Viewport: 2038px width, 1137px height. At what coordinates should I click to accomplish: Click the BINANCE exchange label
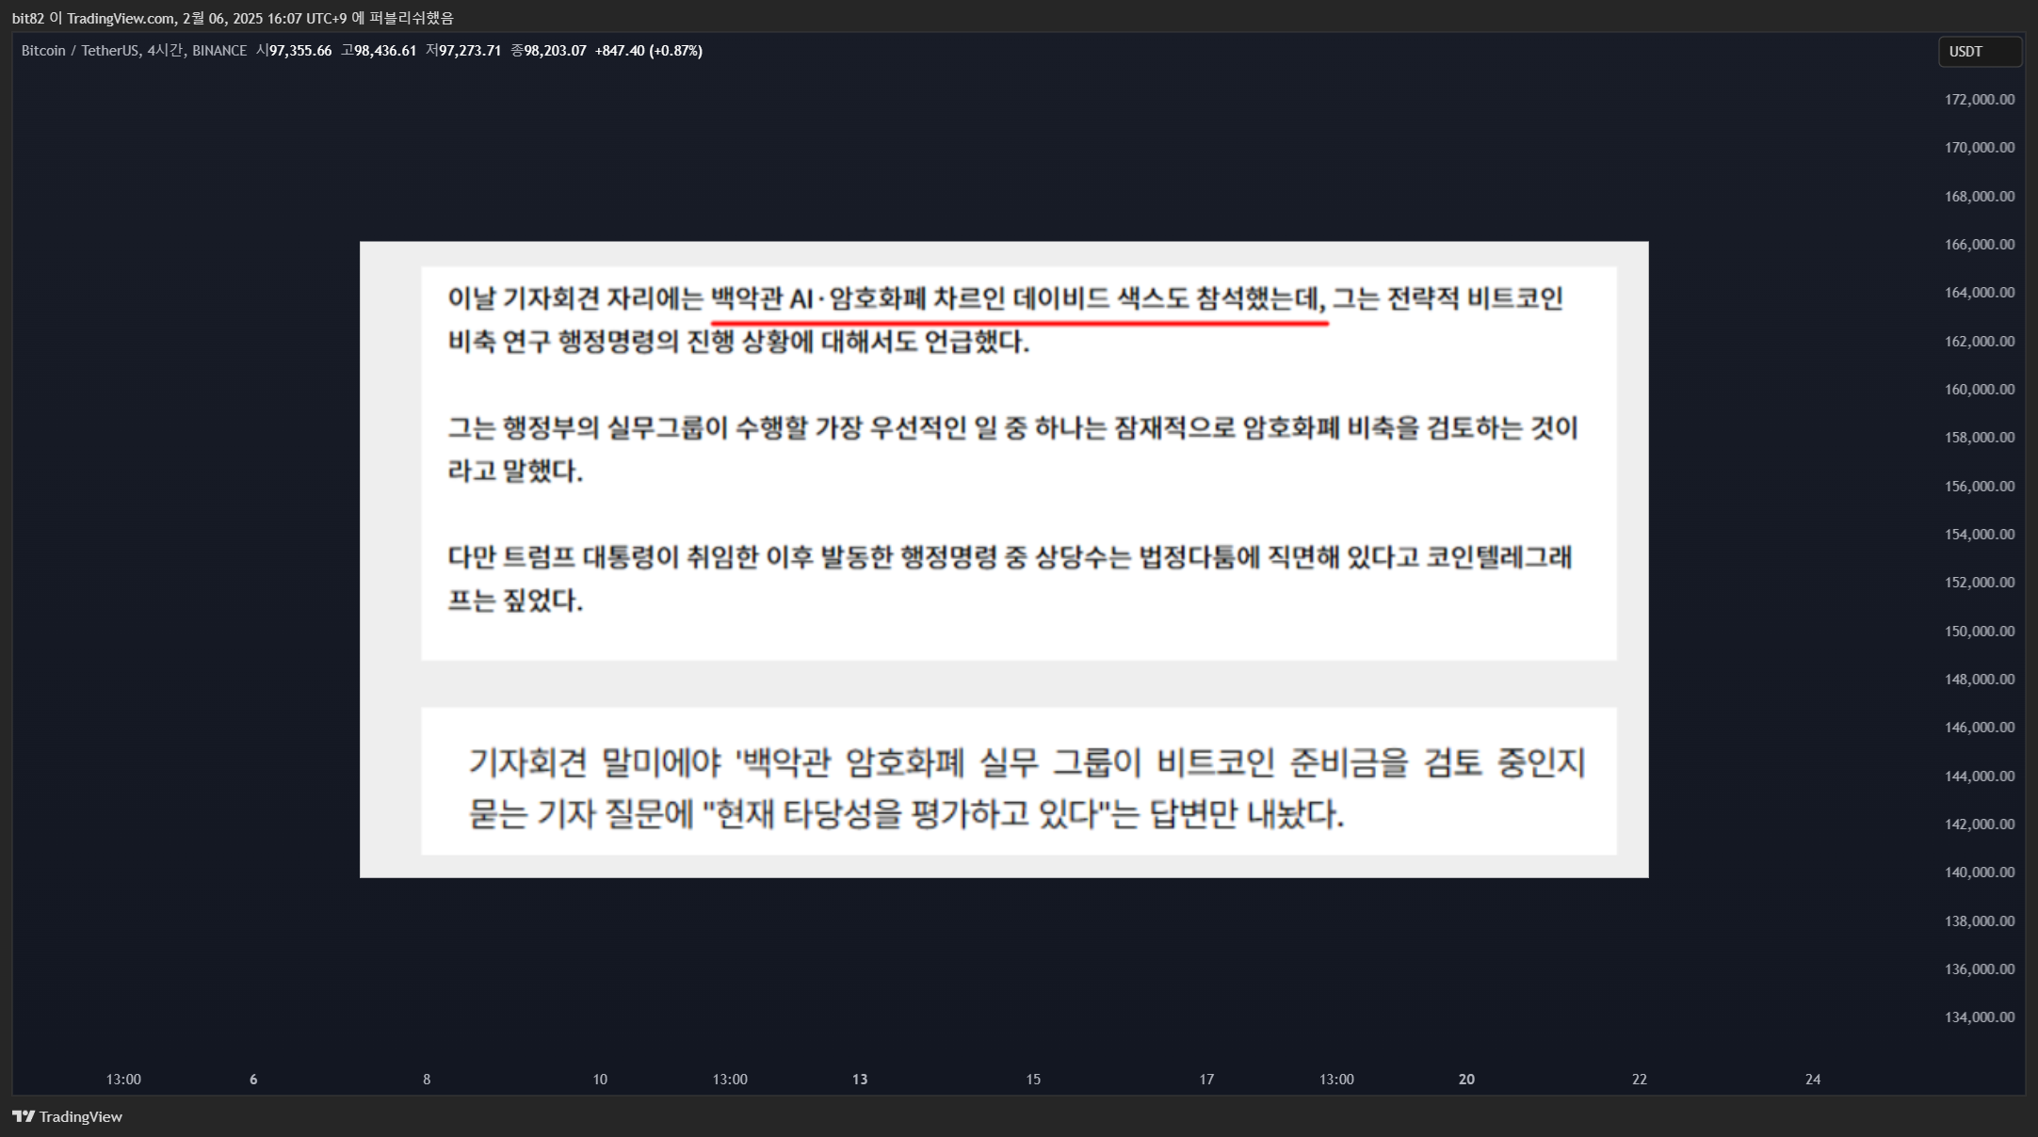click(219, 51)
